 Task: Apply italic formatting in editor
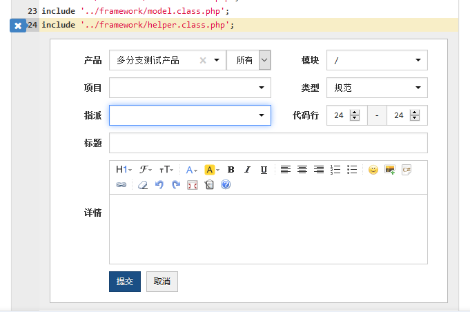[247, 170]
